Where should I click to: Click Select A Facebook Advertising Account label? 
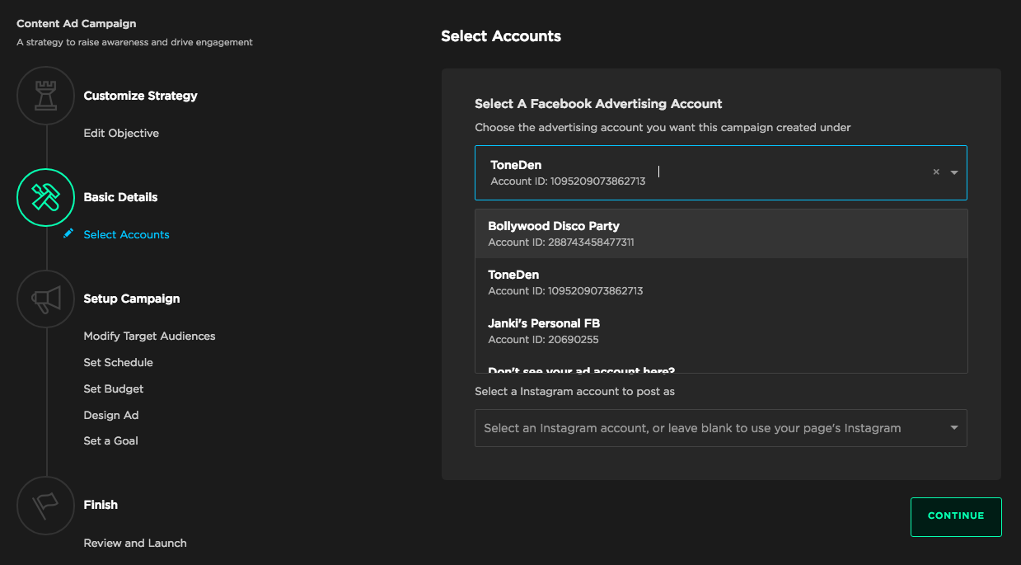coord(598,104)
